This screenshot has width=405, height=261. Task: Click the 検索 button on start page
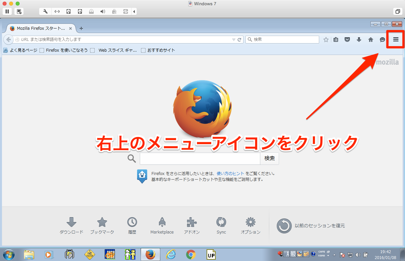pyautogui.click(x=270, y=159)
